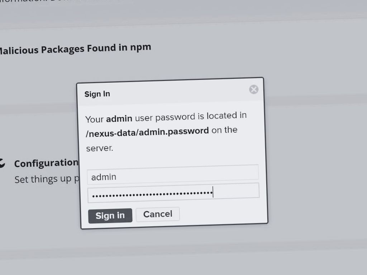367x275 pixels.
Task: Close the Sign In dialog with X icon
Action: tap(254, 89)
